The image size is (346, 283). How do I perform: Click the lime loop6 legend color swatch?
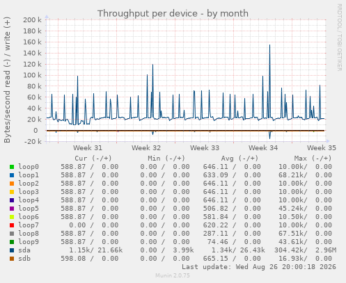[12, 217]
